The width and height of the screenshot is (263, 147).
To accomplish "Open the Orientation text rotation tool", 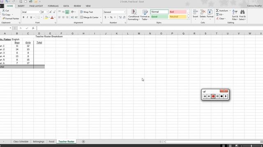I will click(x=73, y=12).
